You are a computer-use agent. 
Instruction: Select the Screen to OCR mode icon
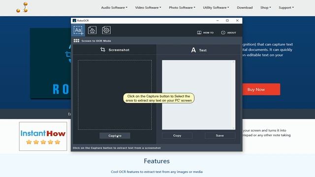coord(78,30)
